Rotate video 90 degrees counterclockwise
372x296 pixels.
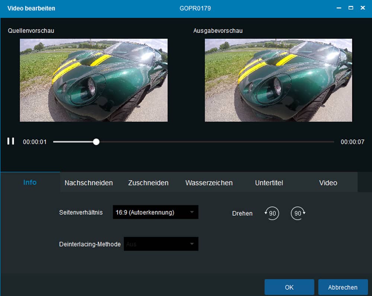[x=272, y=214]
